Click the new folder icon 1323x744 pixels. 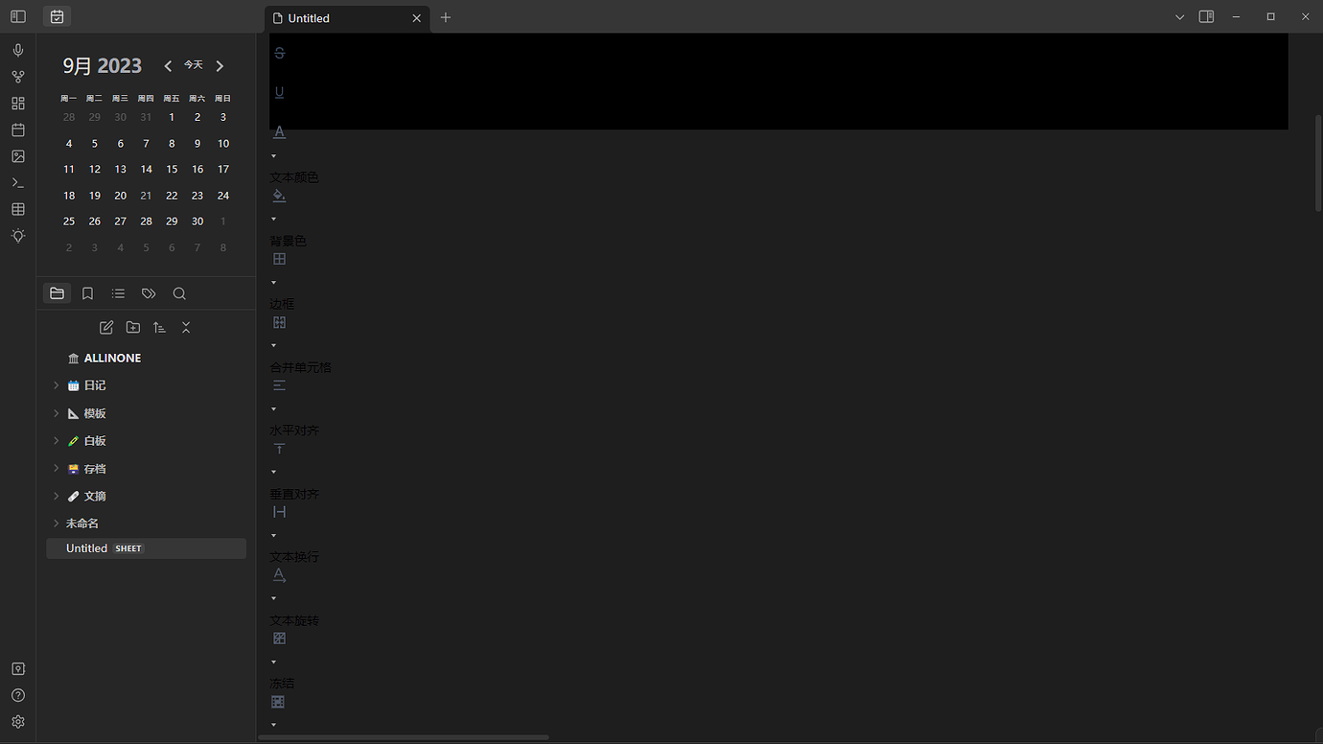click(133, 328)
